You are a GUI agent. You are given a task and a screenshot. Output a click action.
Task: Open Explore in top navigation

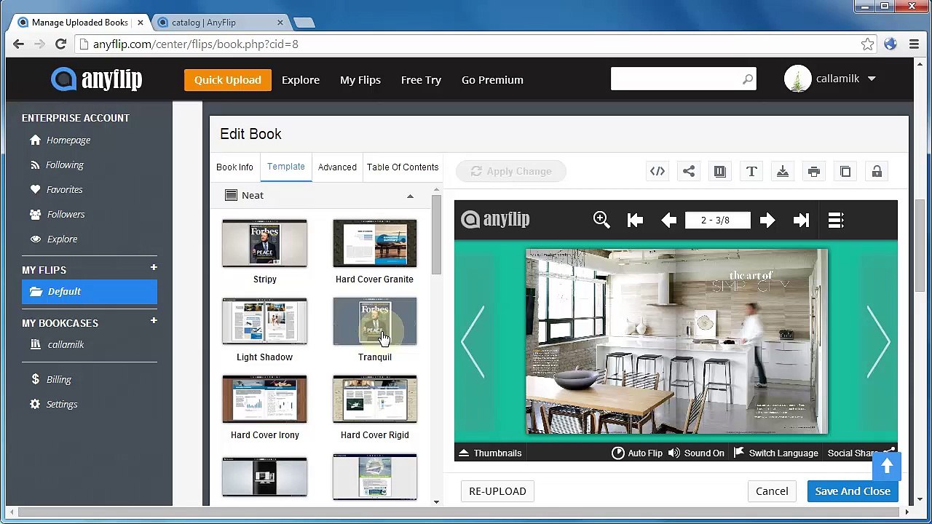click(x=301, y=79)
